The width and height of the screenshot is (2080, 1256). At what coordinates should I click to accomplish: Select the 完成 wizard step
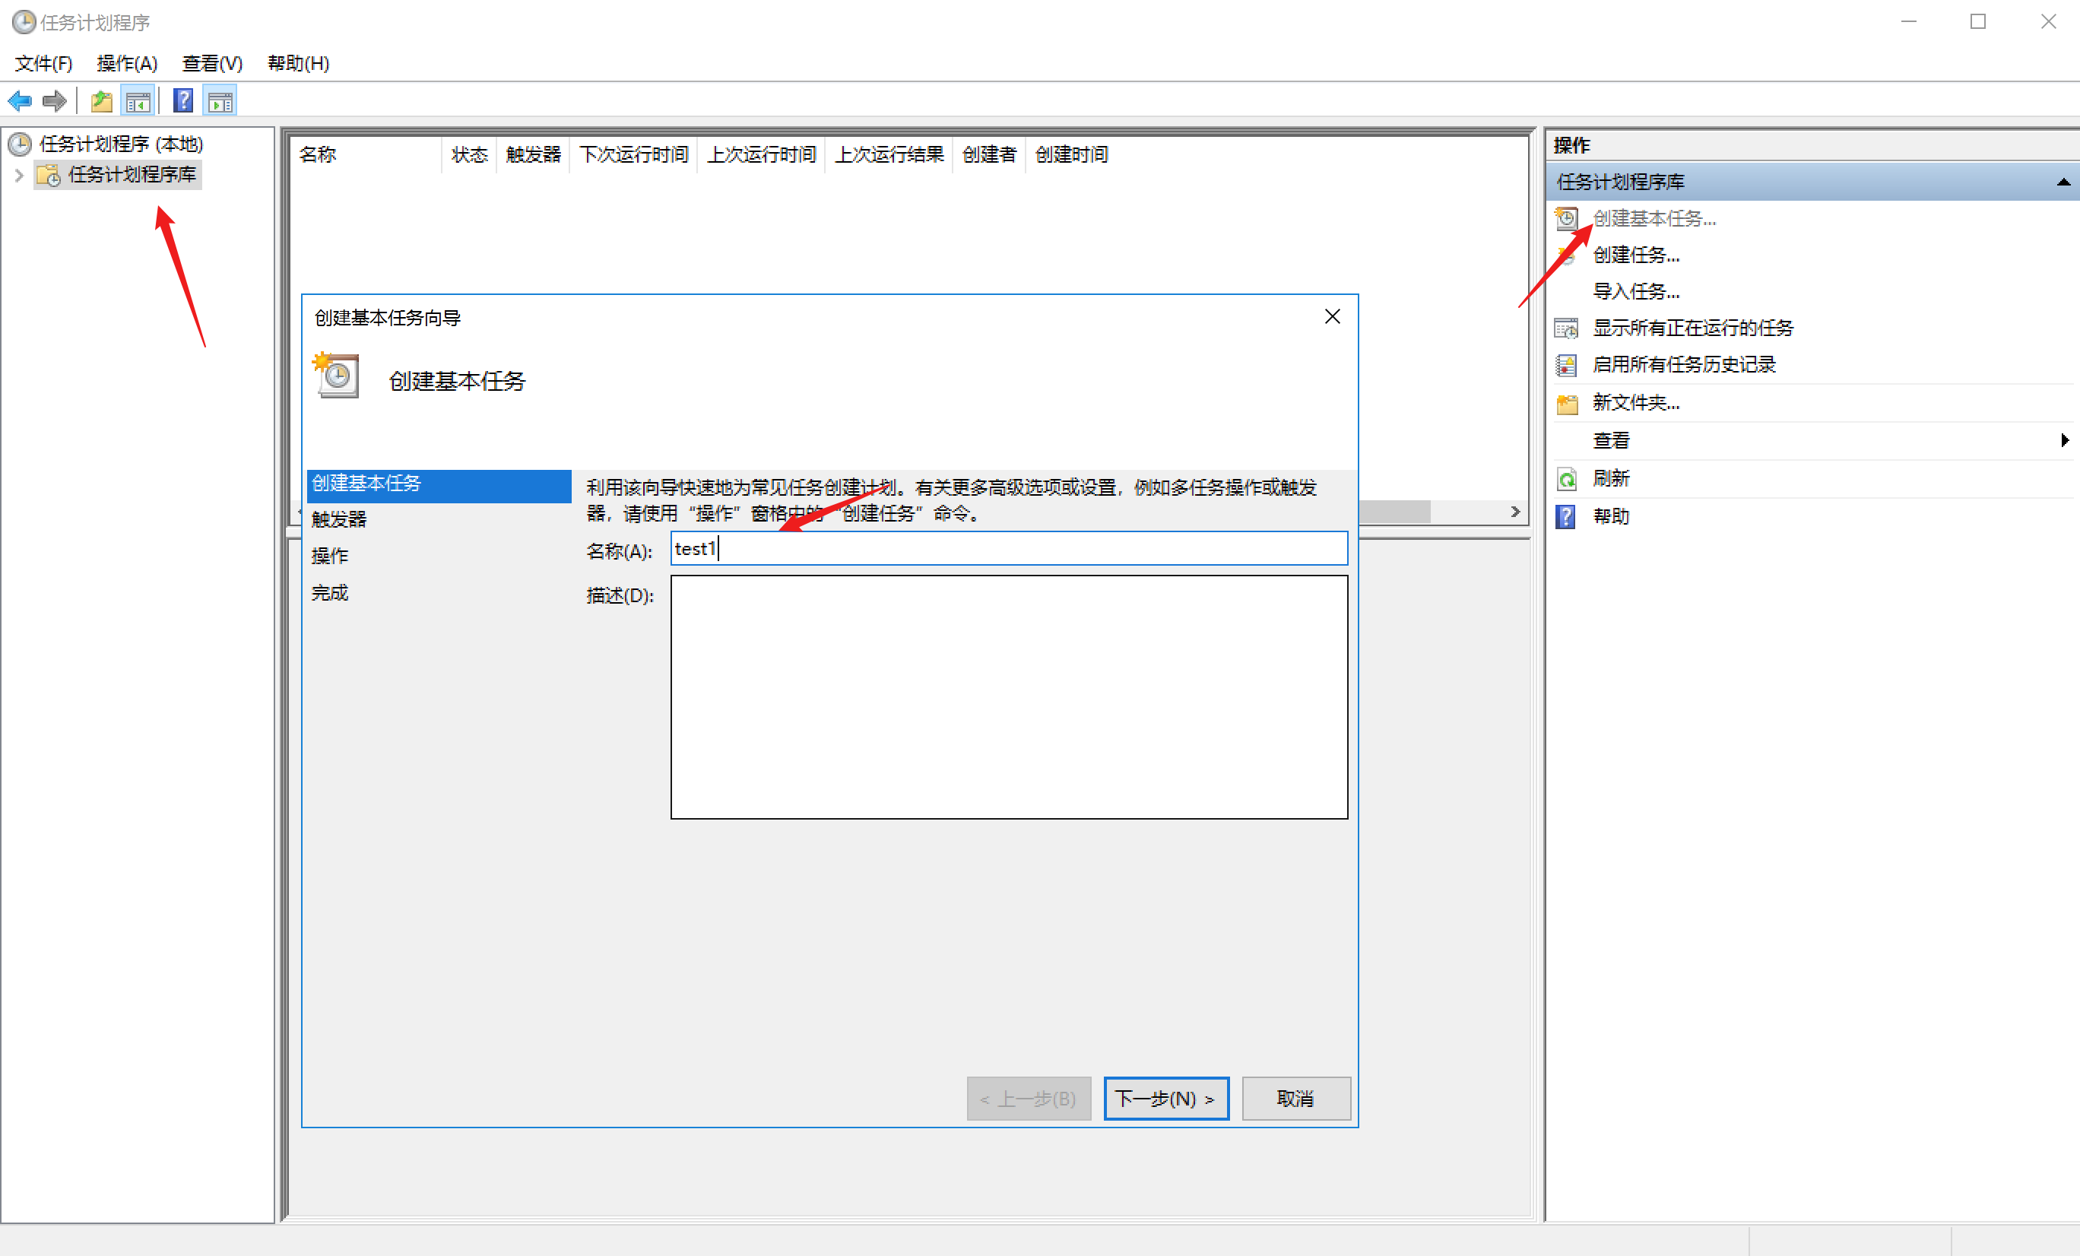(330, 592)
